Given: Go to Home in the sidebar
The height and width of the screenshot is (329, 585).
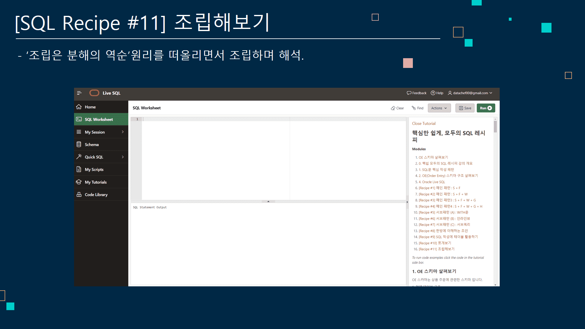Looking at the screenshot, I should tap(101, 107).
